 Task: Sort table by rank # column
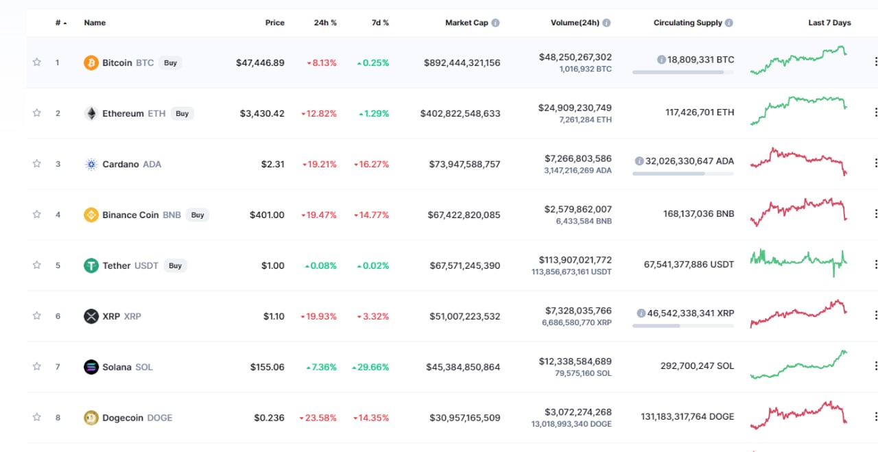click(61, 23)
